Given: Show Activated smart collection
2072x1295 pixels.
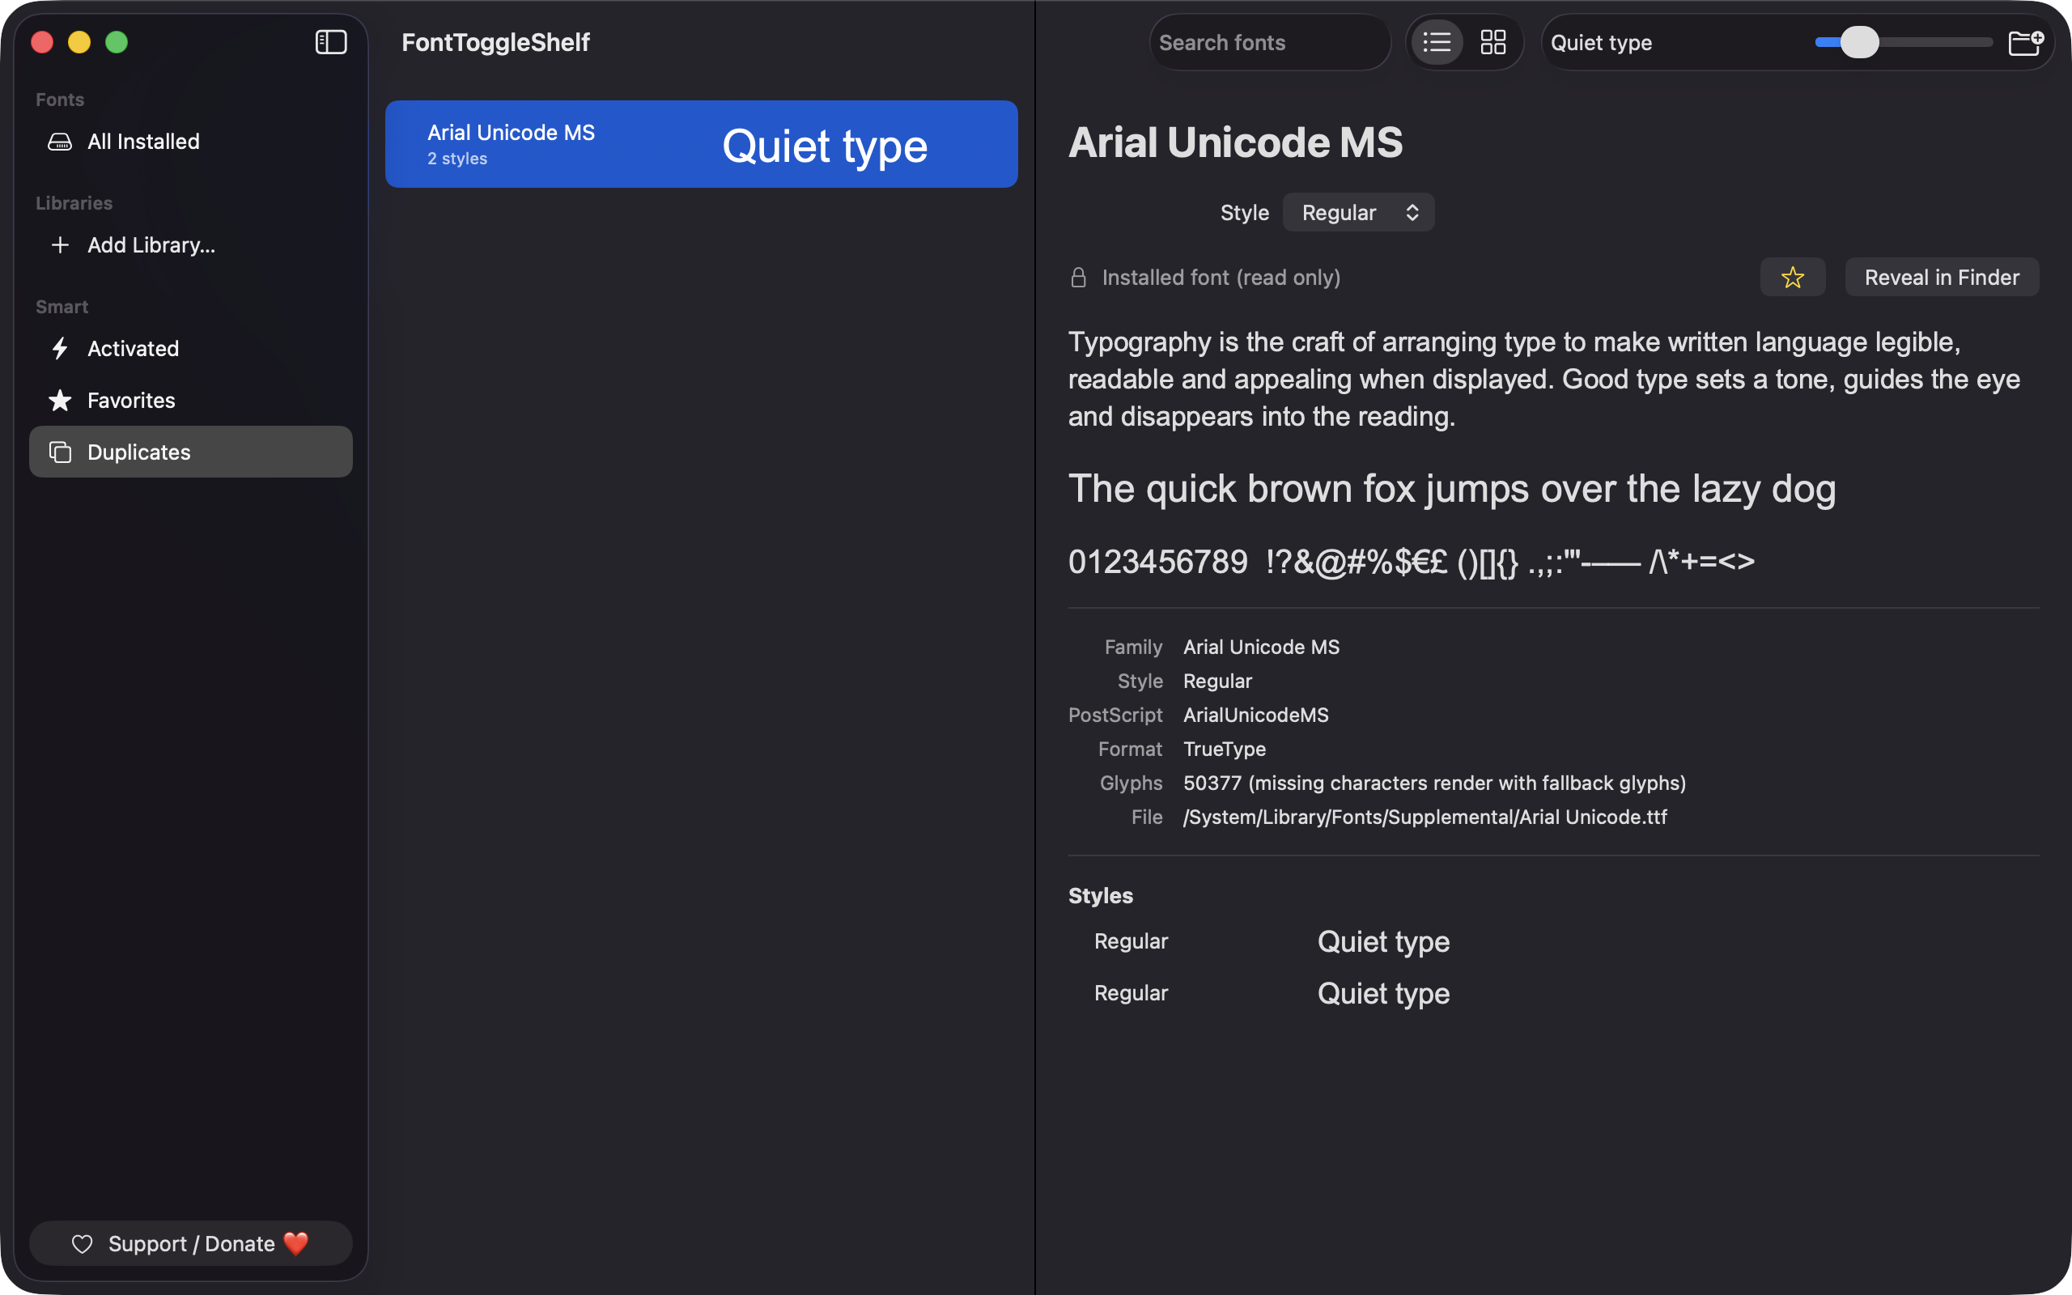Looking at the screenshot, I should [191, 349].
